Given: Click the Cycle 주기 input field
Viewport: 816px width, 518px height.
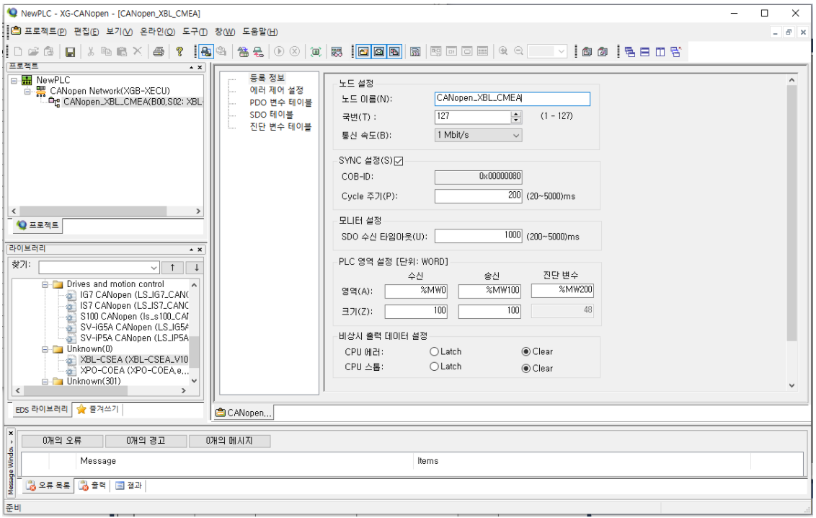Looking at the screenshot, I should click(x=477, y=195).
